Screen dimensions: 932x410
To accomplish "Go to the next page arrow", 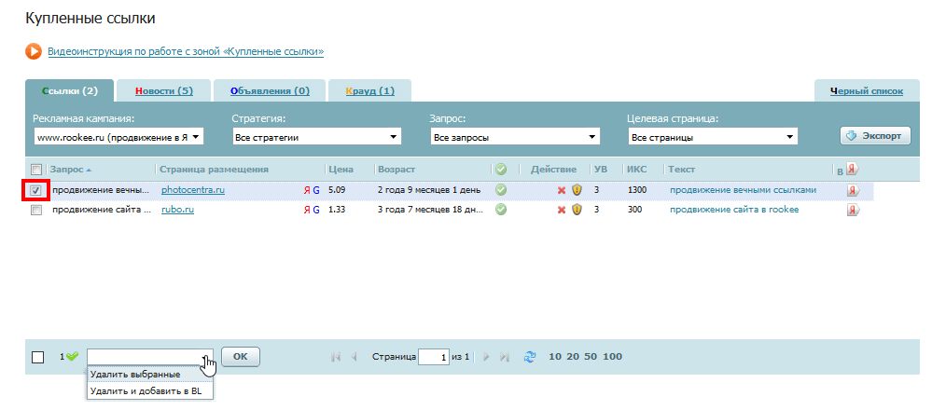I will coord(486,357).
